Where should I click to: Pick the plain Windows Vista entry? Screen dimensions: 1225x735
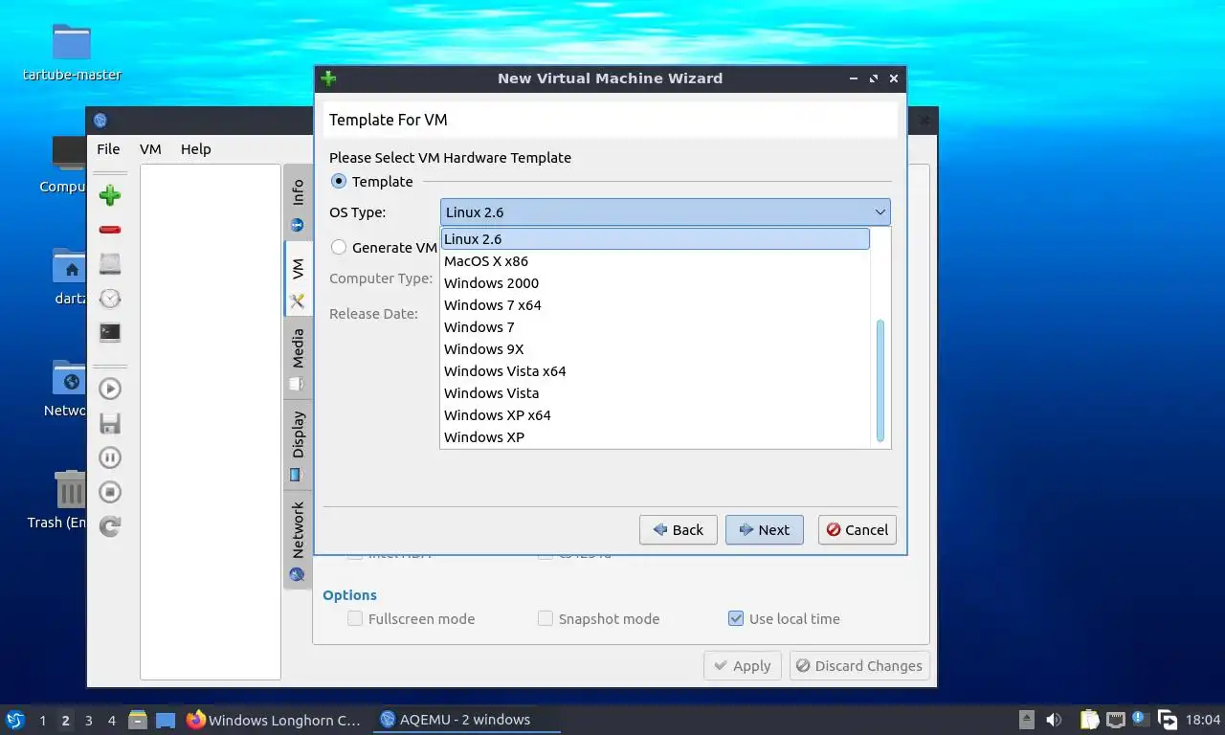(x=656, y=393)
